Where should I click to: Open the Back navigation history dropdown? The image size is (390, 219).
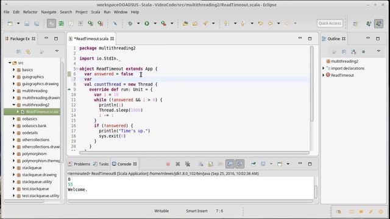[x=278, y=23]
